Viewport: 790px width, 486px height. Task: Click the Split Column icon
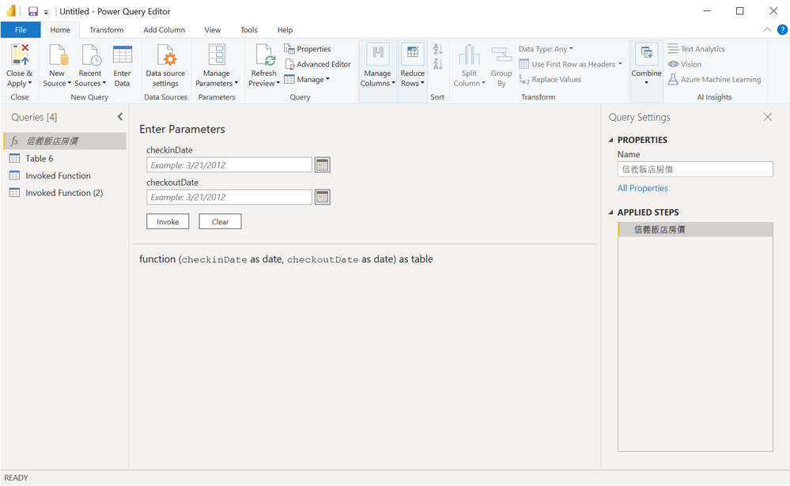[469, 55]
